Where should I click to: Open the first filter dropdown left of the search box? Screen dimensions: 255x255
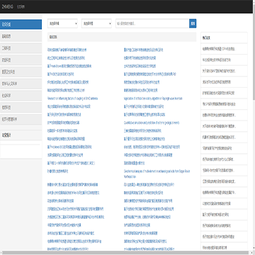coord(62,23)
